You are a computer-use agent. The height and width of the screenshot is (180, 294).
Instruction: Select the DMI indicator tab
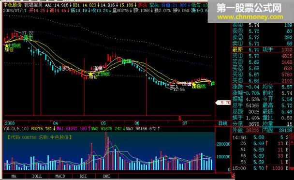pyautogui.click(x=107, y=176)
